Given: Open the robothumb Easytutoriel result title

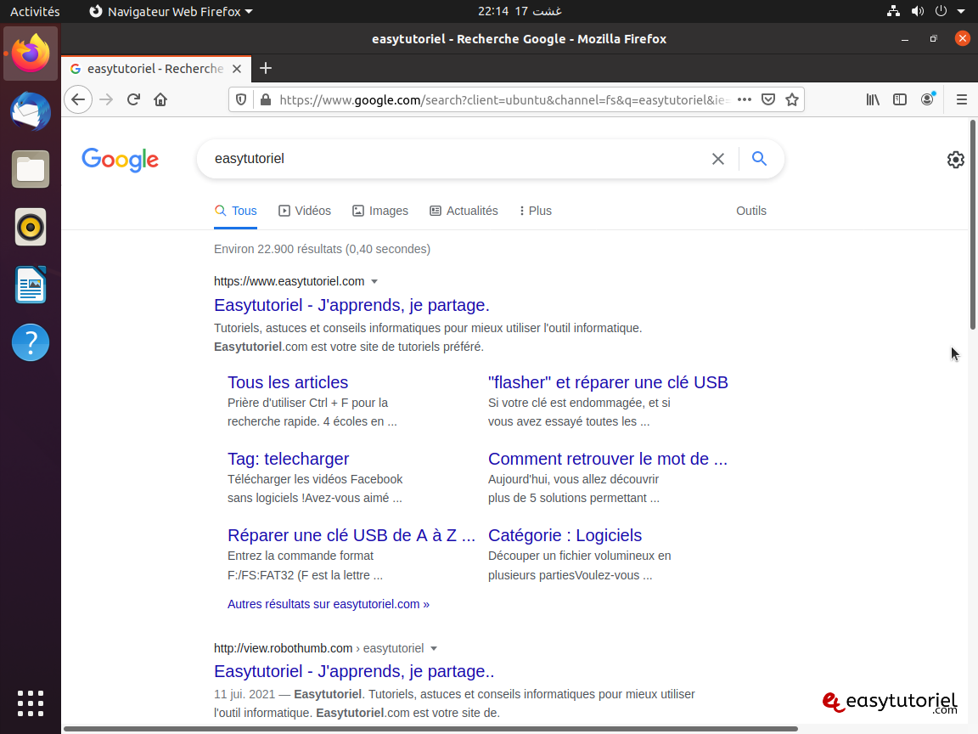Looking at the screenshot, I should [x=354, y=672].
